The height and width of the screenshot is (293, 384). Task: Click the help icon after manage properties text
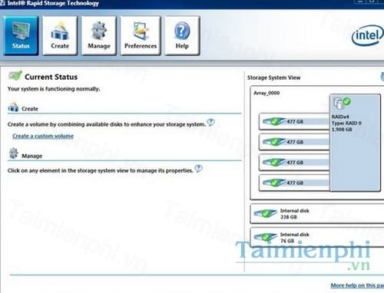198,169
